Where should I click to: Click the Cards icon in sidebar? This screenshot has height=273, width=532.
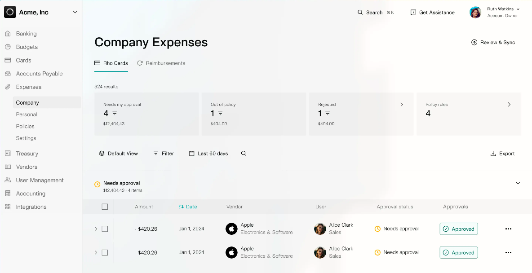point(8,60)
